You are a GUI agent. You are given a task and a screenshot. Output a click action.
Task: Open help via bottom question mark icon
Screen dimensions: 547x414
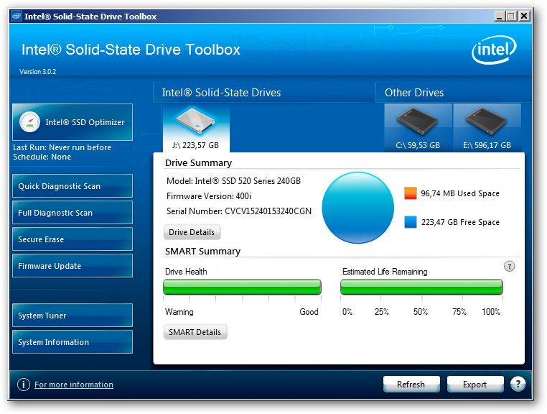518,385
